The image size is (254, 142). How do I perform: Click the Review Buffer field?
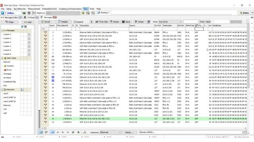point(191,133)
